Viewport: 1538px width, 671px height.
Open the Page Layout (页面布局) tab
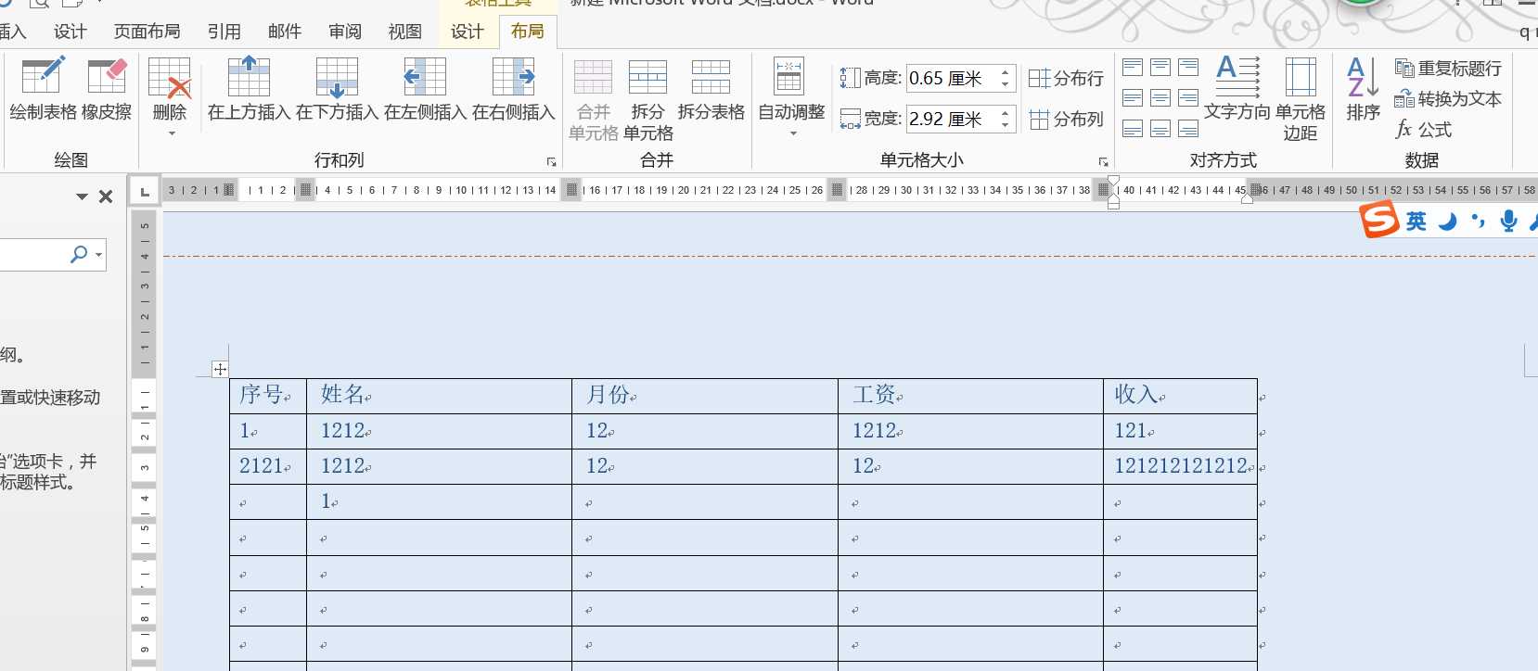147,32
